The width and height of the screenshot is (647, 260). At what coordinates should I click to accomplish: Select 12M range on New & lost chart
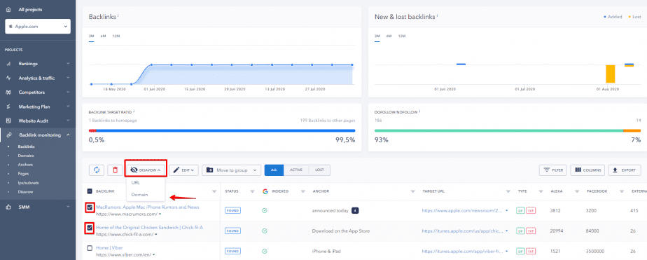tap(401, 36)
